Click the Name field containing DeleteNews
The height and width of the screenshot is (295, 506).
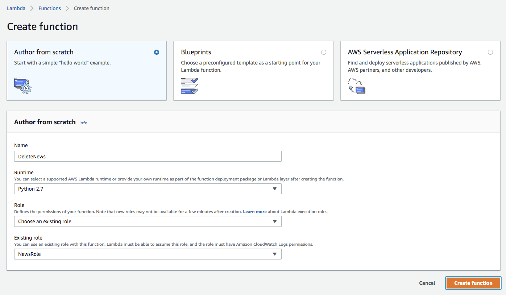[148, 156]
